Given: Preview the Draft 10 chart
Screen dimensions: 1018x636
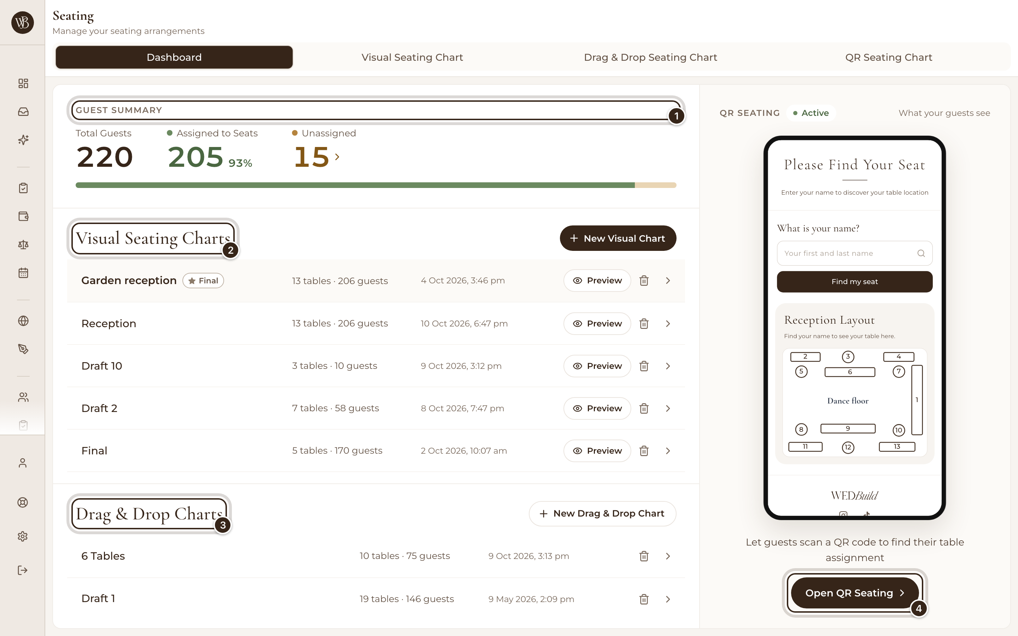Looking at the screenshot, I should pos(597,366).
